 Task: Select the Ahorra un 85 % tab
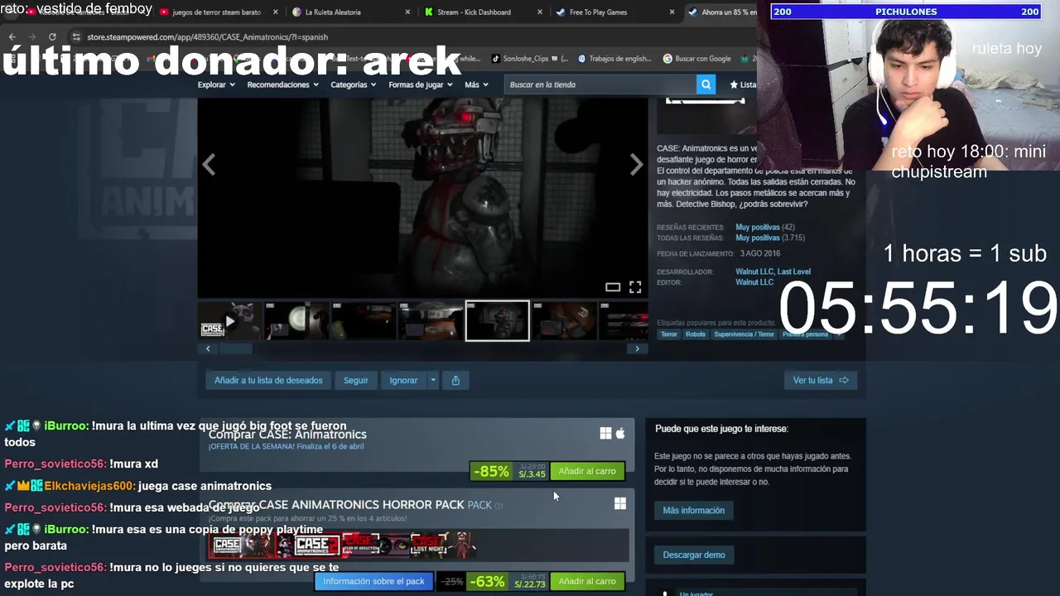pyautogui.click(x=720, y=12)
